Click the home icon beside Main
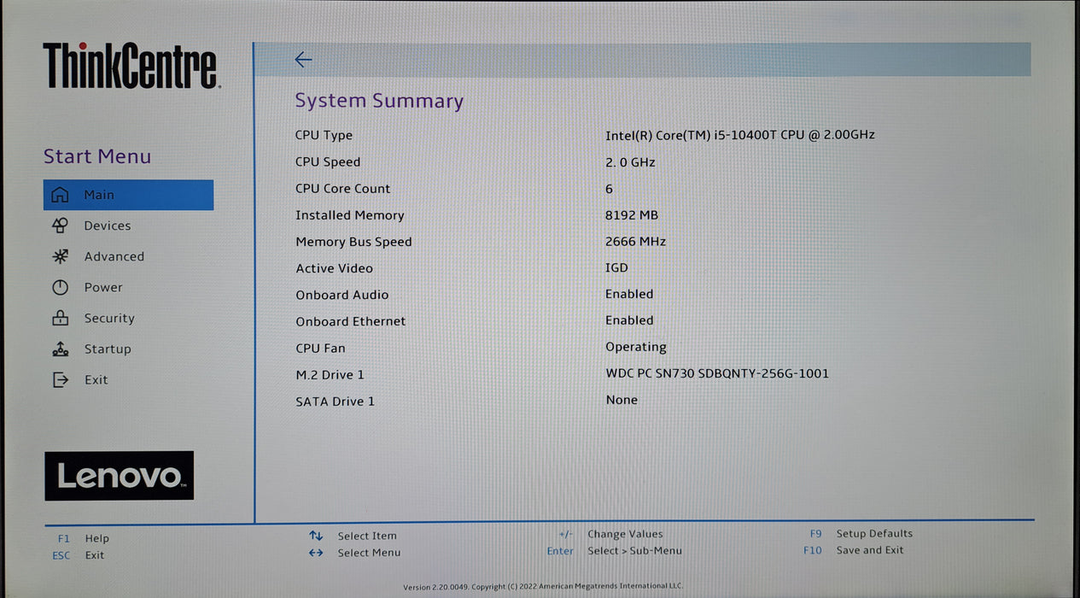Screen dimensions: 1080x598 point(60,195)
